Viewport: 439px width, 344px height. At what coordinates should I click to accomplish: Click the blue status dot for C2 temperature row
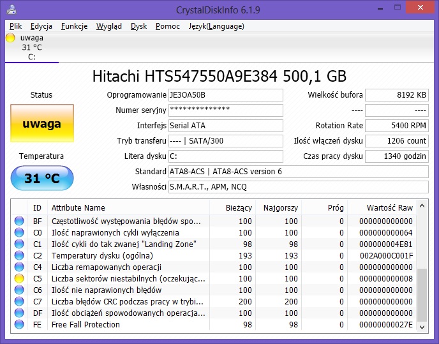tap(19, 255)
